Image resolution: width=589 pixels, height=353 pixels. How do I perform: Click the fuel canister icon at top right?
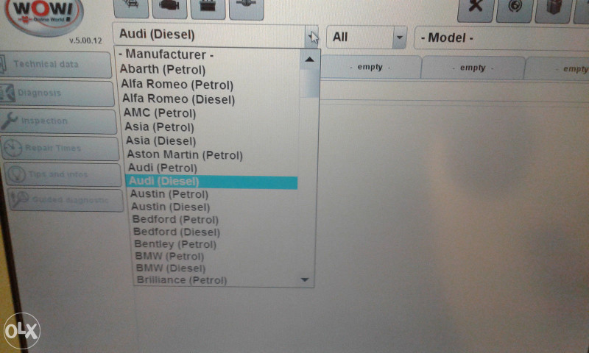(x=554, y=10)
